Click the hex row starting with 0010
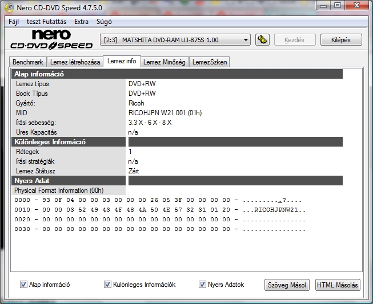The height and width of the screenshot is (304, 373). pos(160,210)
